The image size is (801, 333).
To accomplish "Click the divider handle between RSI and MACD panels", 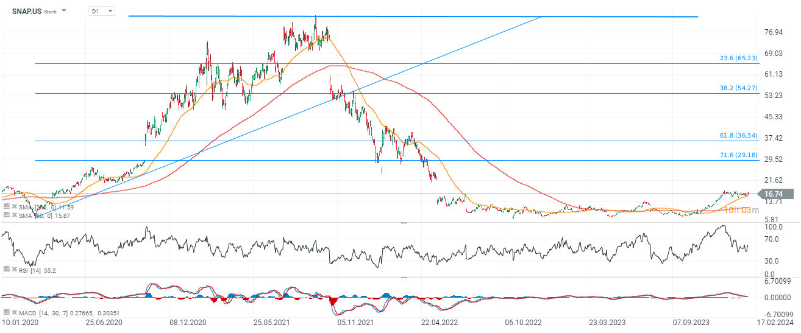I will [x=403, y=278].
